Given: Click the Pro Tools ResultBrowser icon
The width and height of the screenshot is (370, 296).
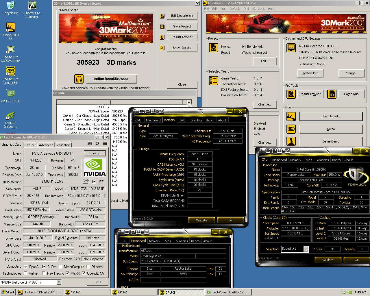Looking at the screenshot, I should pos(291,94).
